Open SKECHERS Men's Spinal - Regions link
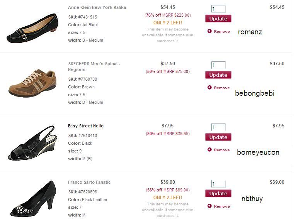This screenshot has width=296, height=220. [94, 66]
